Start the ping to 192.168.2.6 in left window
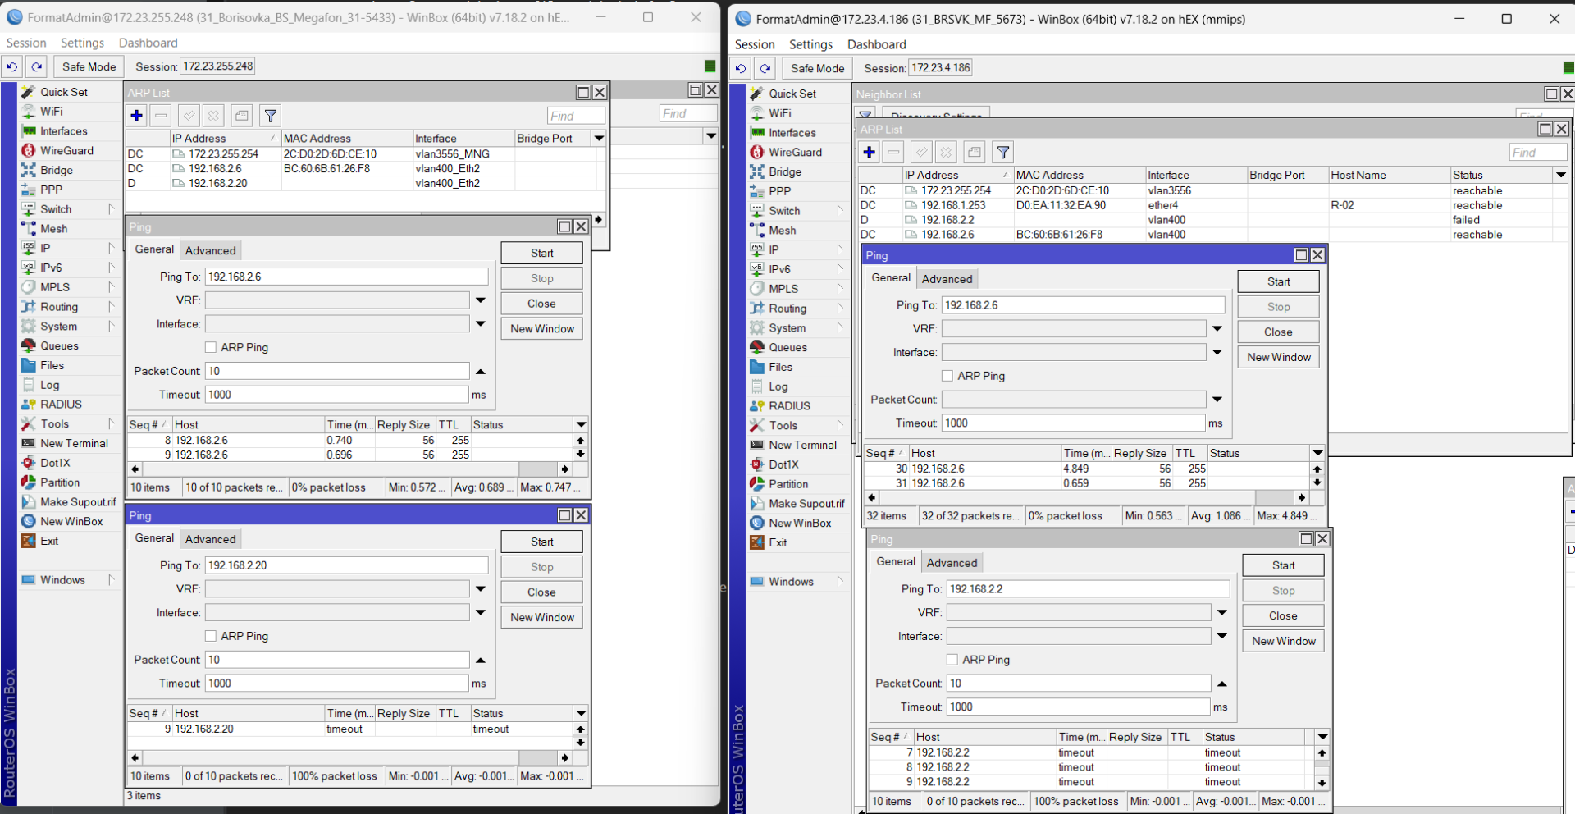 pos(541,253)
